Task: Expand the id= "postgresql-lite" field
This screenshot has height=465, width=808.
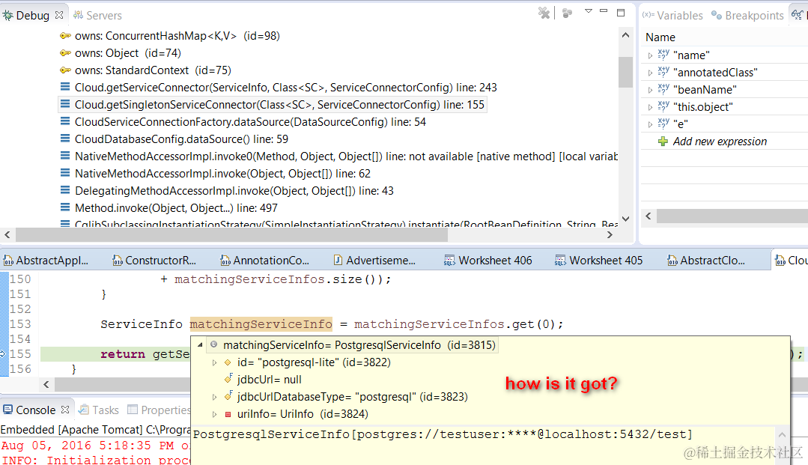Action: point(214,363)
